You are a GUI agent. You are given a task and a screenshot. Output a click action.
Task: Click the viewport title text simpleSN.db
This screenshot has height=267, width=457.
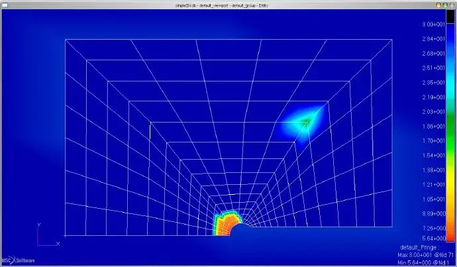186,5
